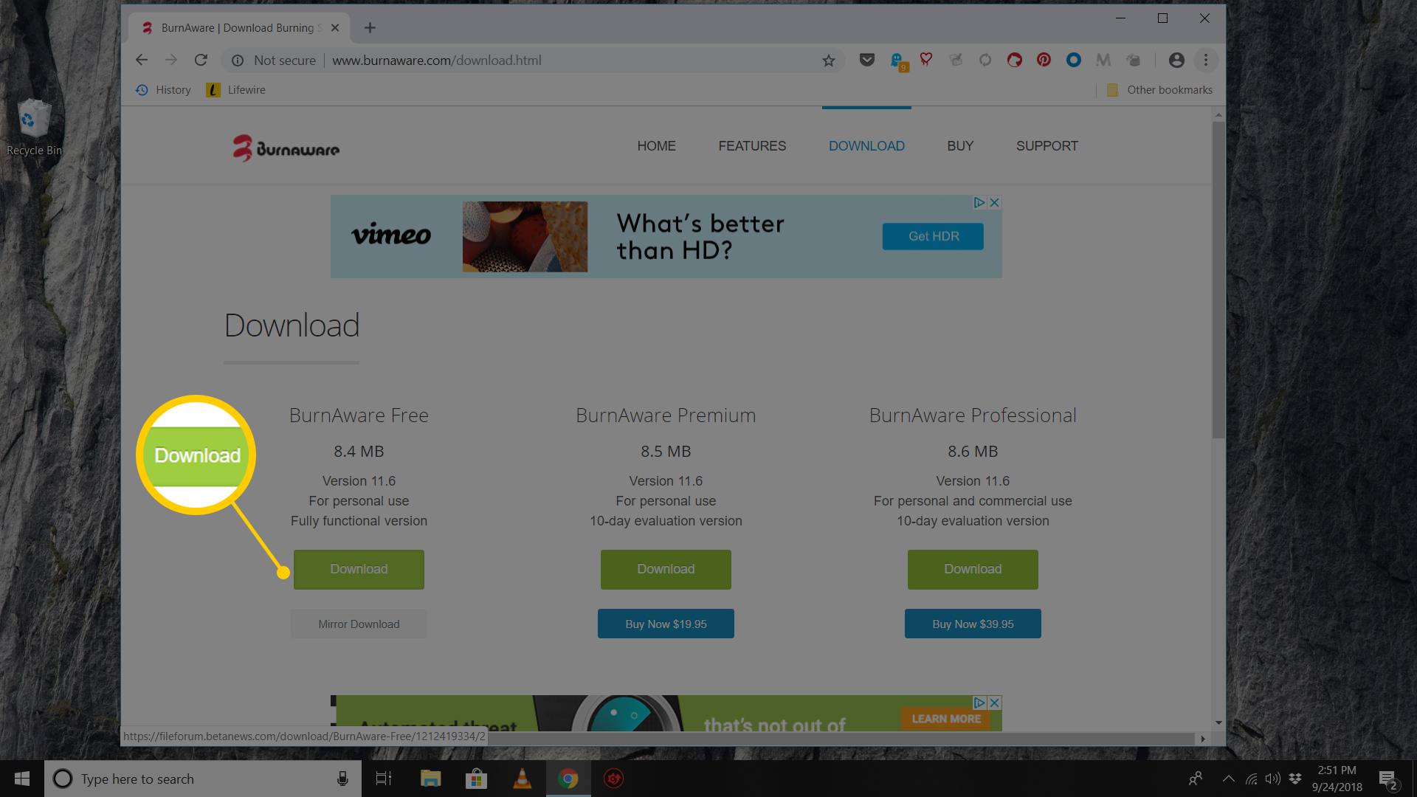Open the Dropbox tray icon
The width and height of the screenshot is (1417, 797).
1295,779
